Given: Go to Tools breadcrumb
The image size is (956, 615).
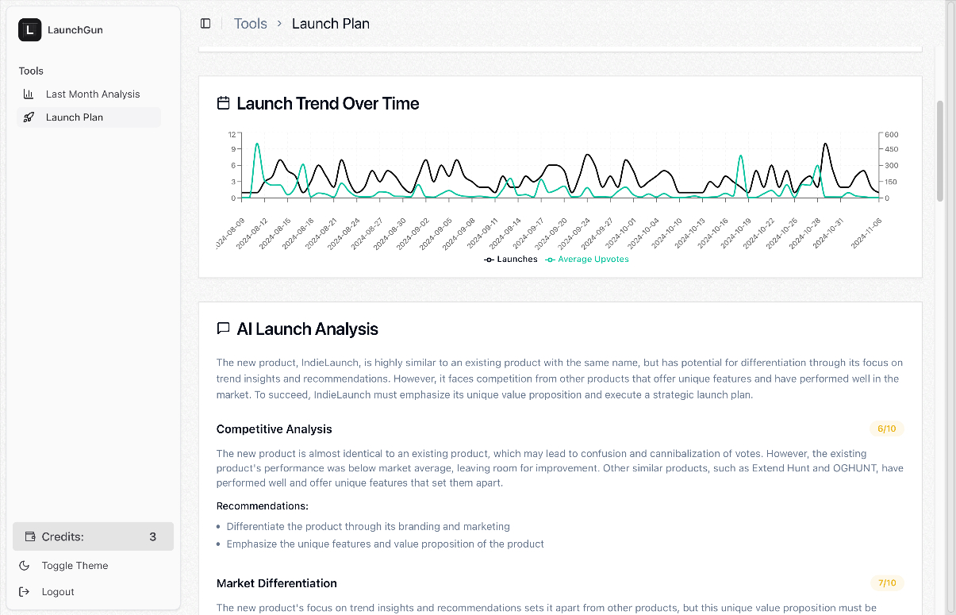Looking at the screenshot, I should click(x=250, y=24).
